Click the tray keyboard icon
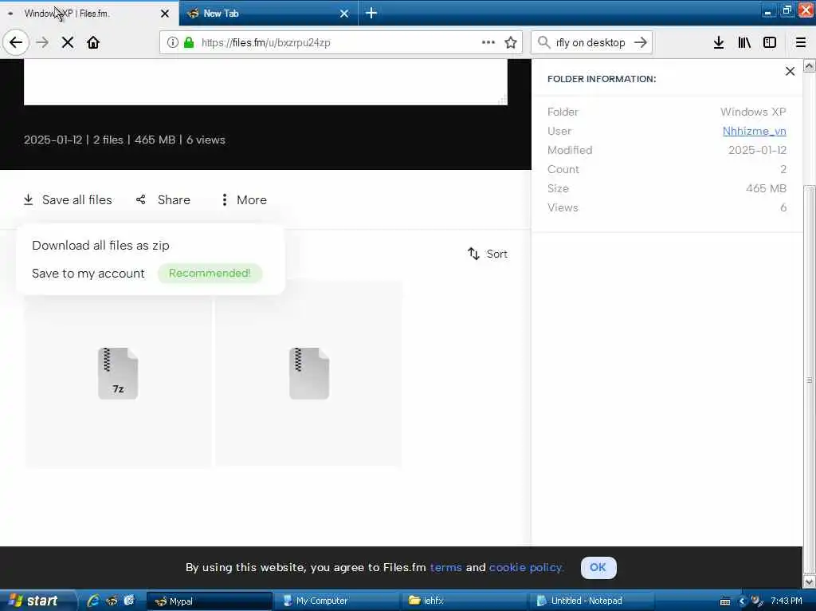816x611 pixels. [725, 601]
